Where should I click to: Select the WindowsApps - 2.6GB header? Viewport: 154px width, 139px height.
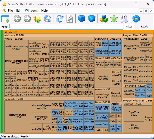(138, 39)
